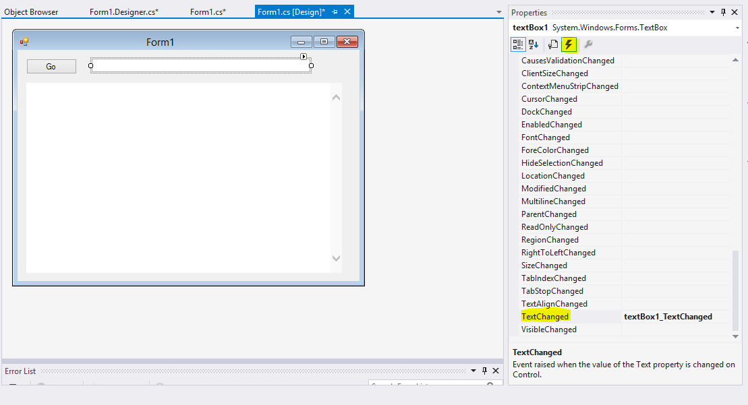Image resolution: width=748 pixels, height=405 pixels.
Task: Select the MultilineChanged event row
Action: tap(553, 201)
